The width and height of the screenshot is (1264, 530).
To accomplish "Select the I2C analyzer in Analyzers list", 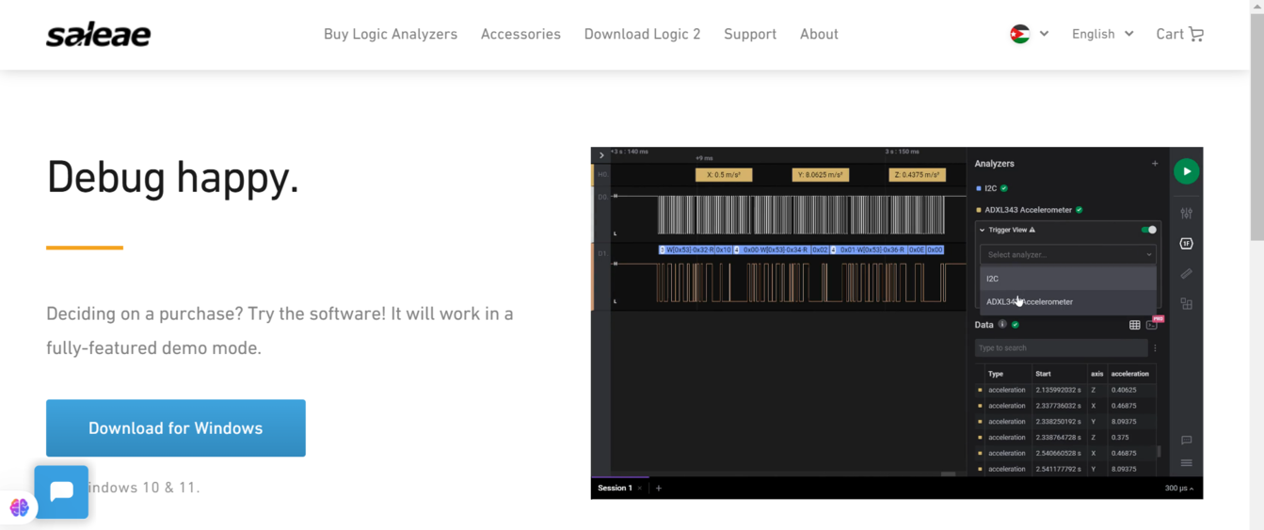I will tap(991, 188).
